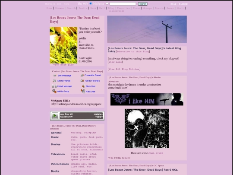Click the Instant Message icon
The image size is (233, 175).
[x=54, y=86]
